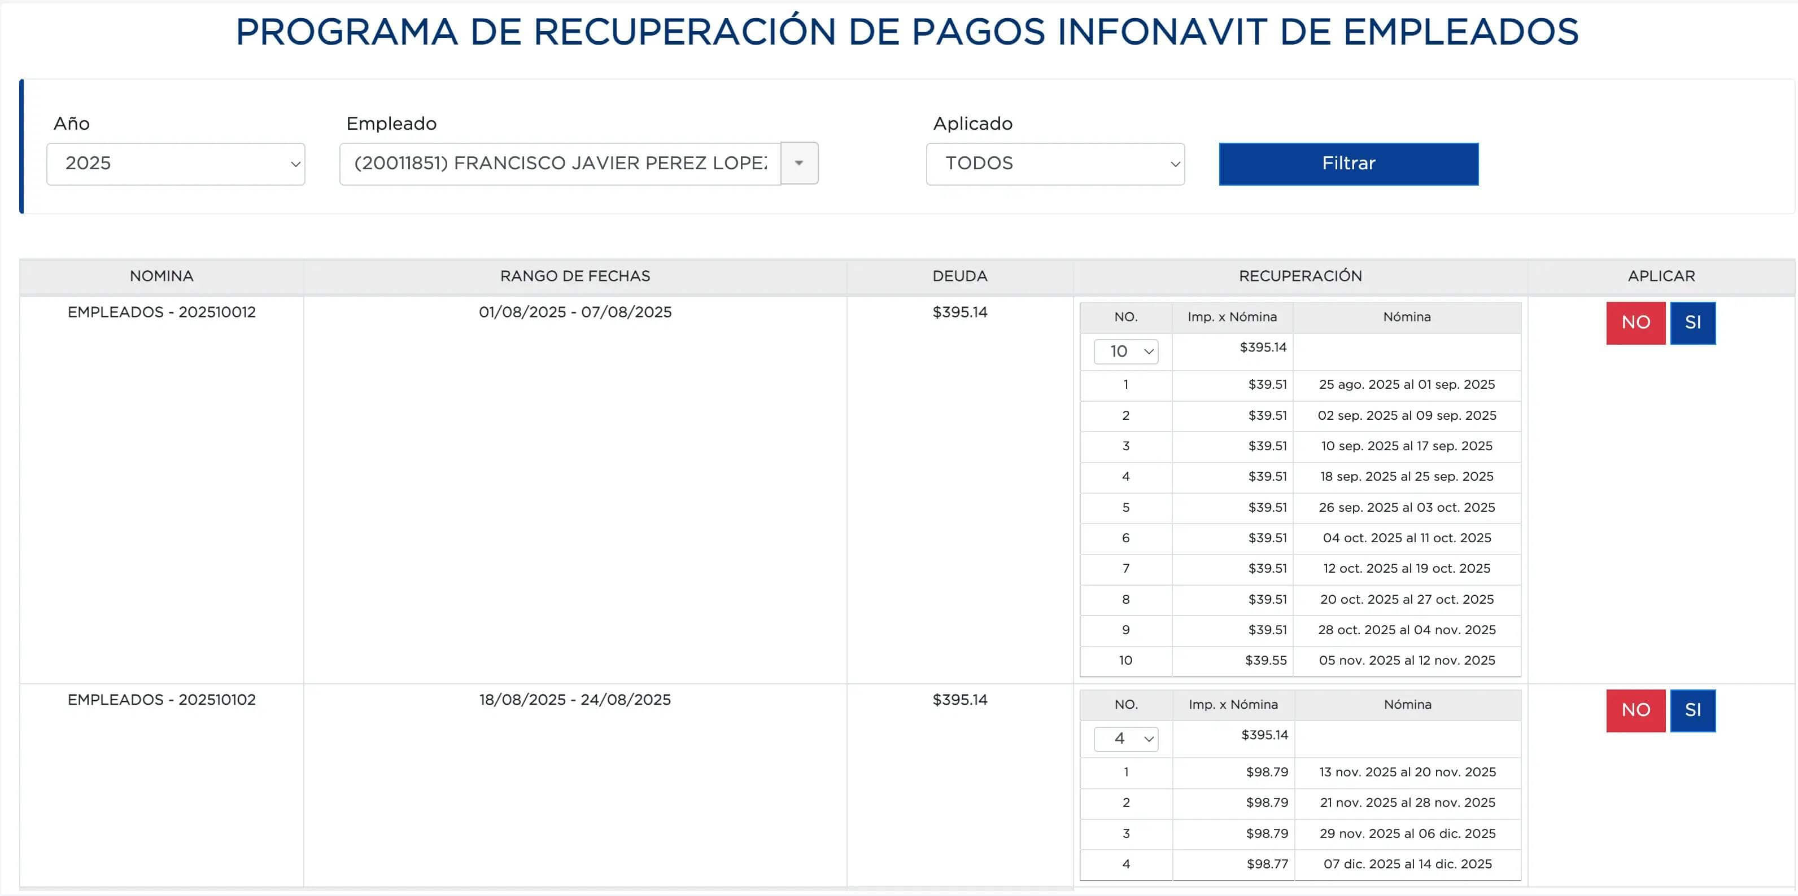Click NO for nomina 202510102
Screen dimensions: 1798x896
pos(1635,710)
